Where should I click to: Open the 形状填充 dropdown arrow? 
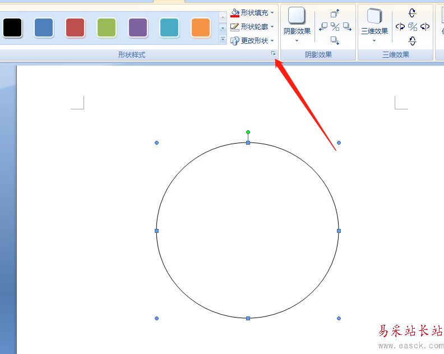pyautogui.click(x=272, y=13)
